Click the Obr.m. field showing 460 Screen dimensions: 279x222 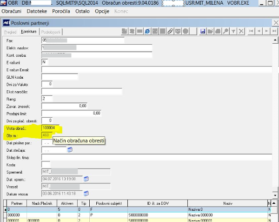pos(47,135)
